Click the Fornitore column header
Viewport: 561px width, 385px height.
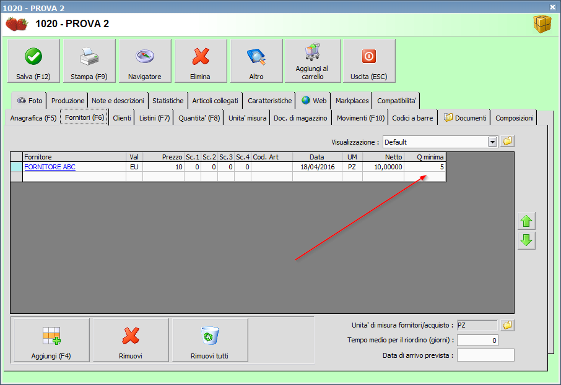74,157
